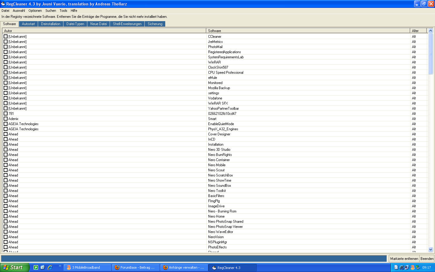Select the Nero WaveEditor entry

point(221,232)
